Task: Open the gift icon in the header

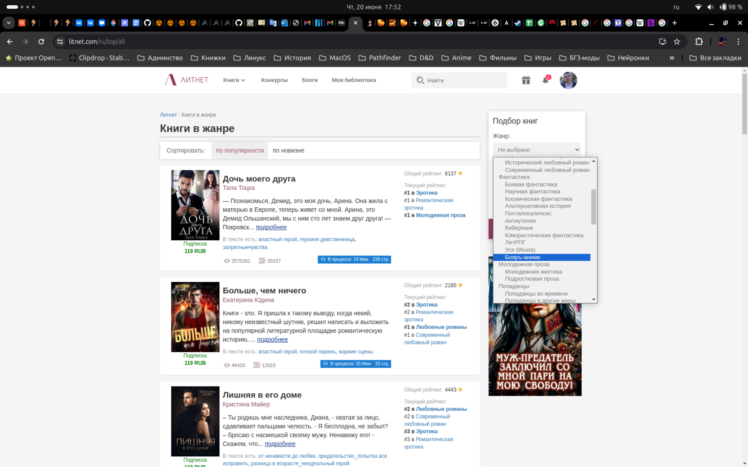Action: point(526,80)
